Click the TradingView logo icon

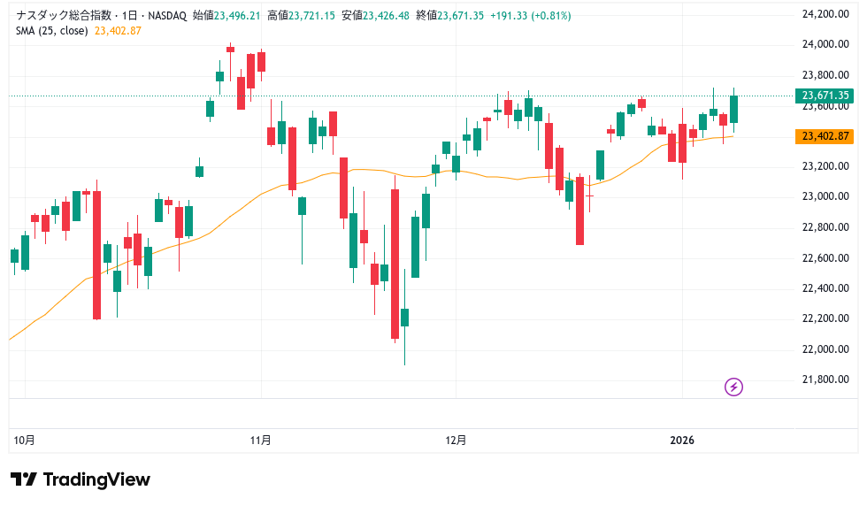click(x=24, y=479)
